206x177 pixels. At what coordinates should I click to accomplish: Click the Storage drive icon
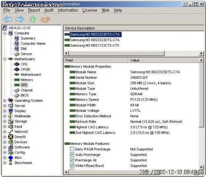coord(11,121)
